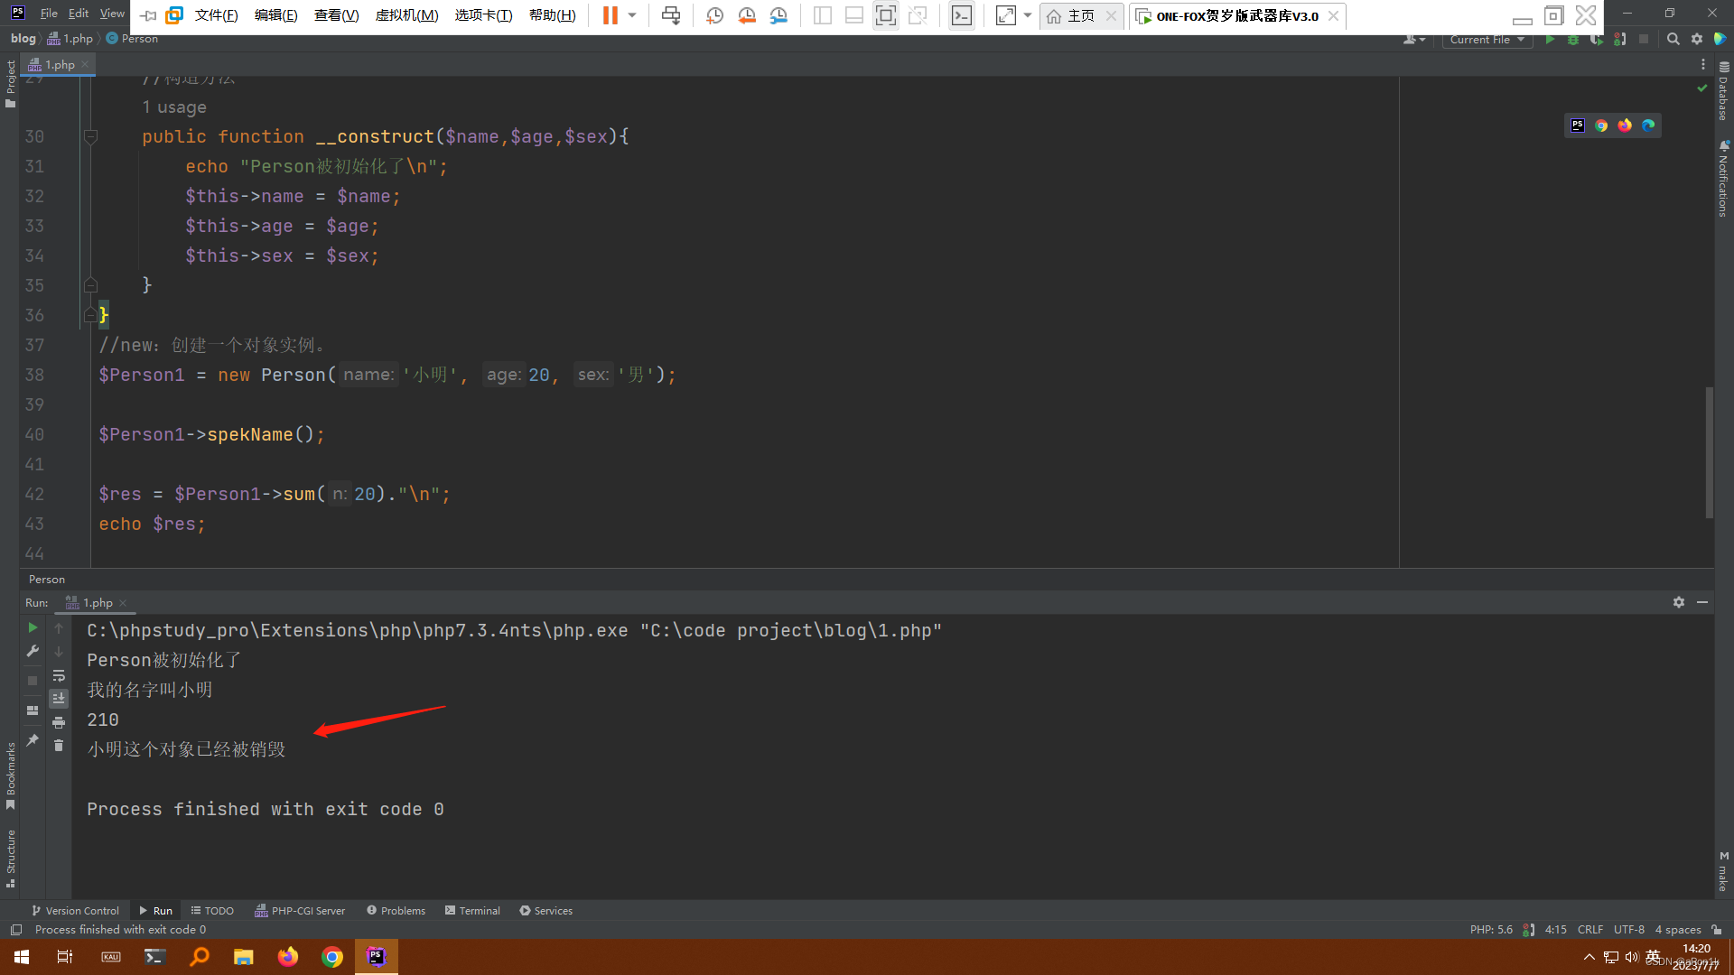Open the UTF-8 encoding selector
Viewport: 1734px width, 975px height.
tap(1628, 930)
